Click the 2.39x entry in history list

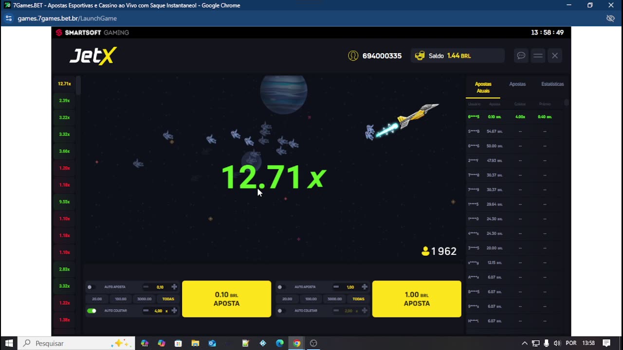(x=64, y=101)
